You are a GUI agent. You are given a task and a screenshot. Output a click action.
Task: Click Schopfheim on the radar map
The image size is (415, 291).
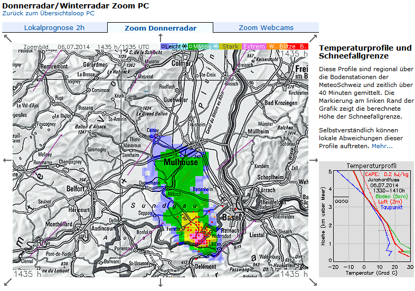click(x=270, y=177)
